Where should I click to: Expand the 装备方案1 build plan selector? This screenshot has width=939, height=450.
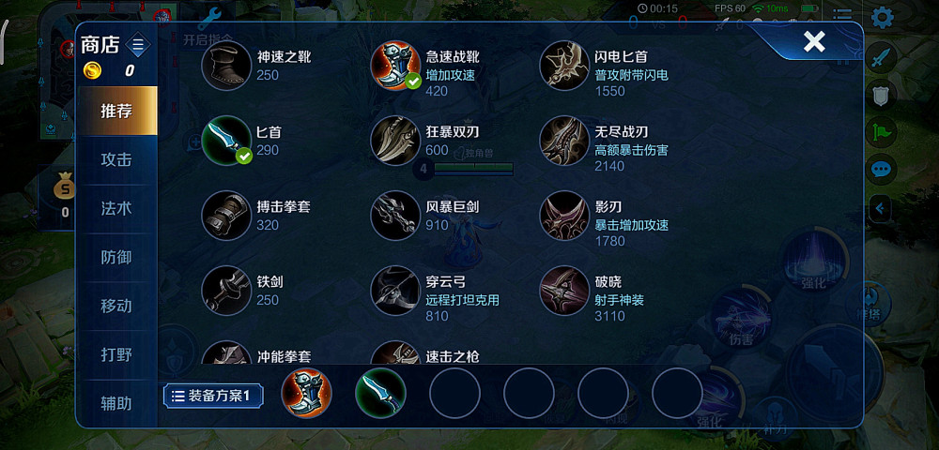coord(213,396)
